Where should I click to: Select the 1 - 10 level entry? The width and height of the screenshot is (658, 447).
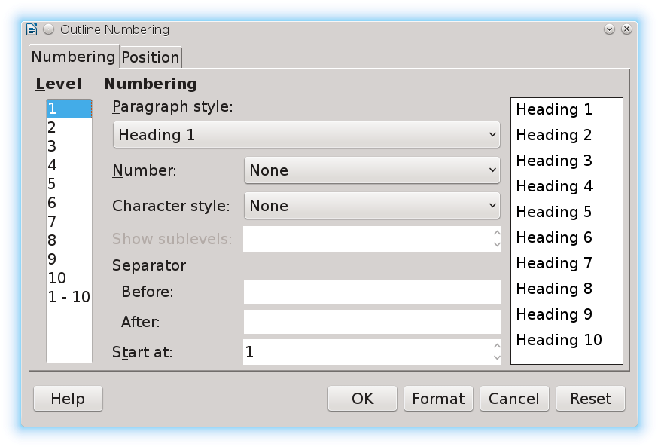tap(69, 297)
